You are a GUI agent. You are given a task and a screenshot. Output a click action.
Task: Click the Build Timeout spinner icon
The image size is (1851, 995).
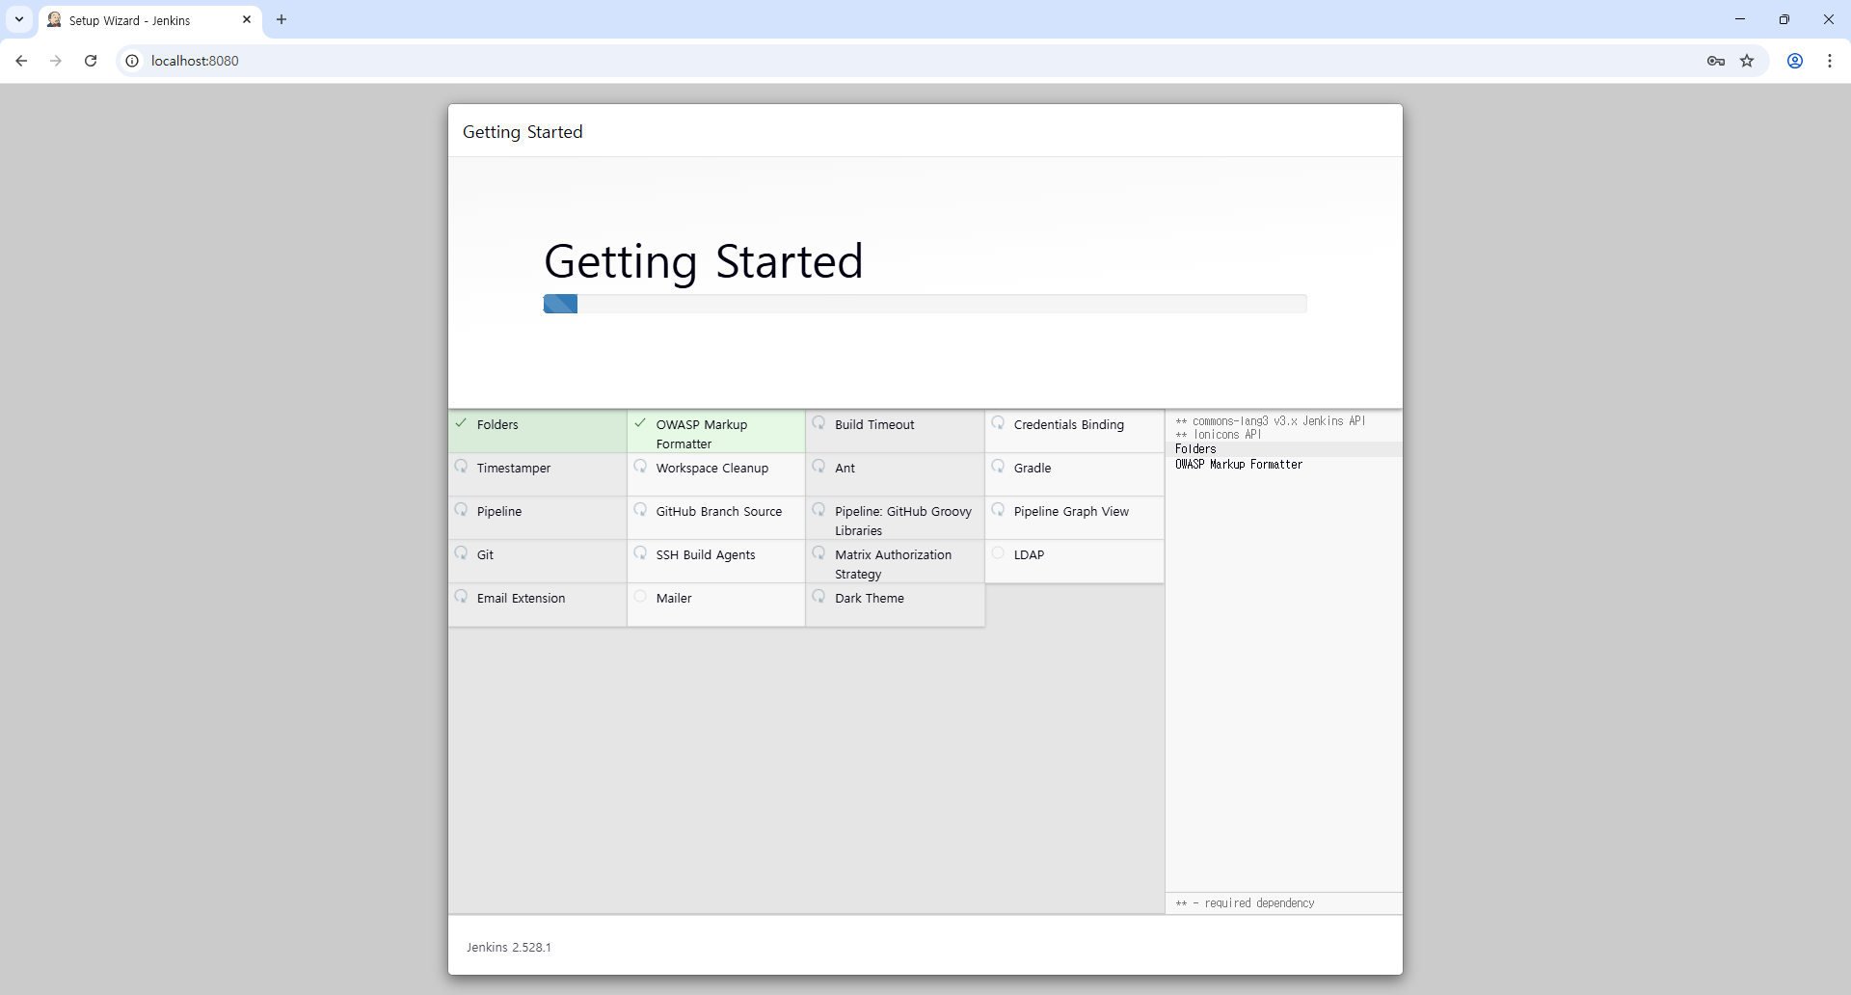[x=818, y=423]
